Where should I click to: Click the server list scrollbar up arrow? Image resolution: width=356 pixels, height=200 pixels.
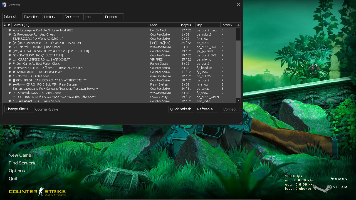[x=238, y=25]
